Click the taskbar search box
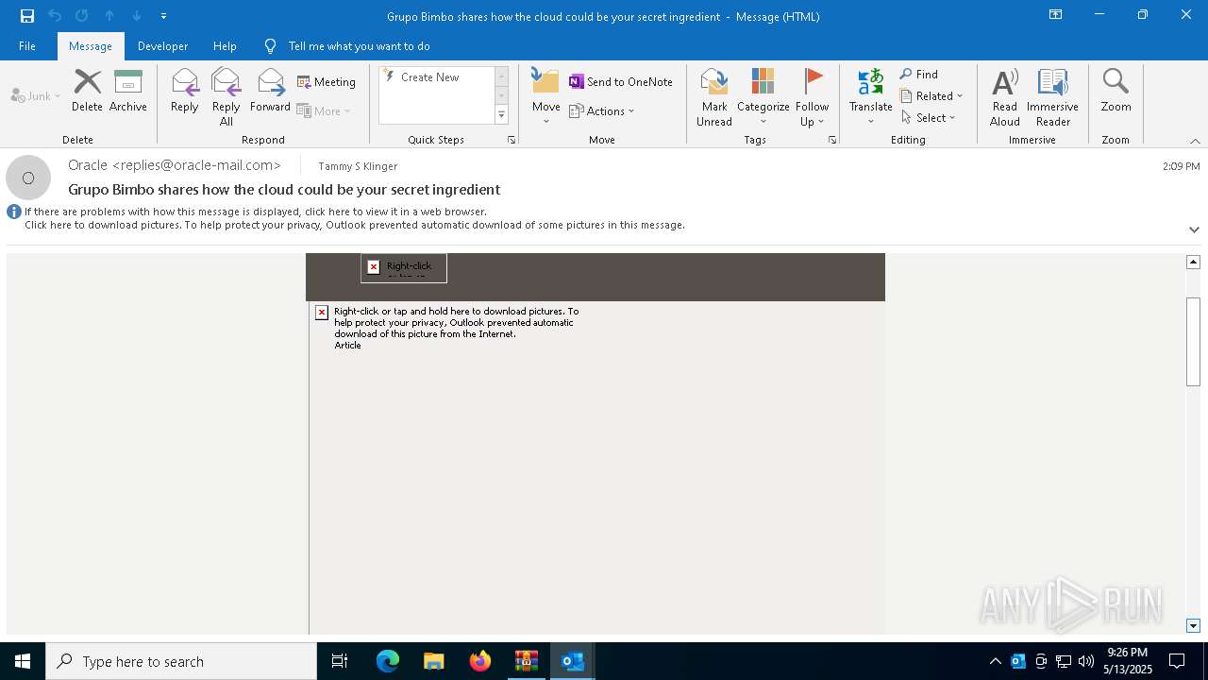This screenshot has width=1208, height=680. tap(181, 661)
